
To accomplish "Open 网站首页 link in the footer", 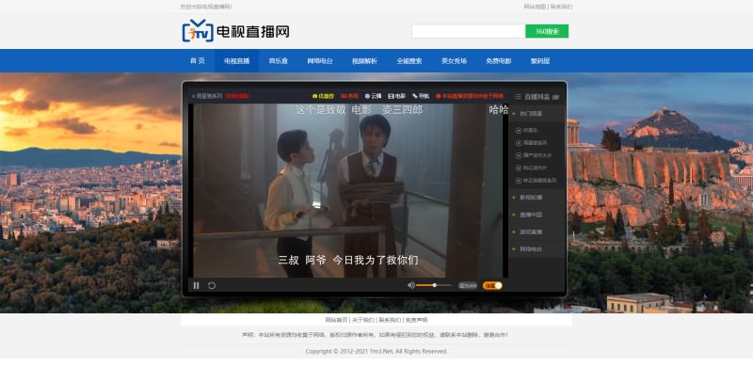I will (336, 320).
